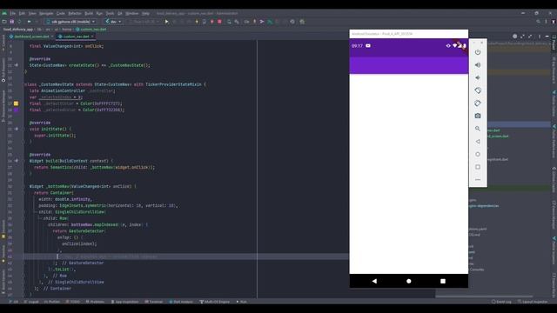Tap Android recents button in navigation bar
The height and width of the screenshot is (313, 557).
443,281
